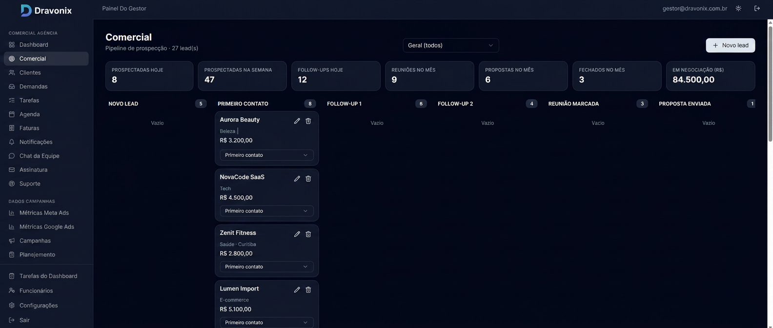773x328 pixels.
Task: Click the NOVO LEAD column header
Action: point(123,104)
